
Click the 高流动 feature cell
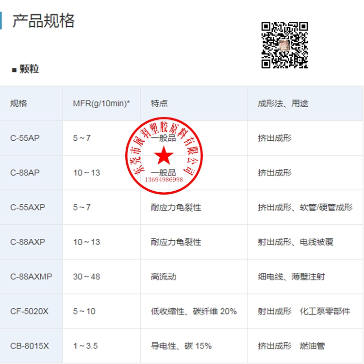163,277
